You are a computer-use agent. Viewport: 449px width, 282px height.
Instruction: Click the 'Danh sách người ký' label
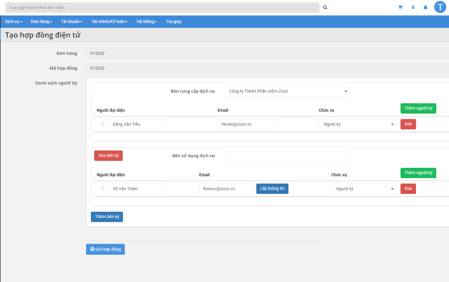tap(56, 83)
